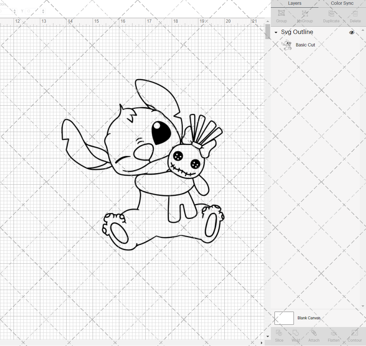Open the Contour tool
This screenshot has width=366, height=346.
tap(355, 336)
